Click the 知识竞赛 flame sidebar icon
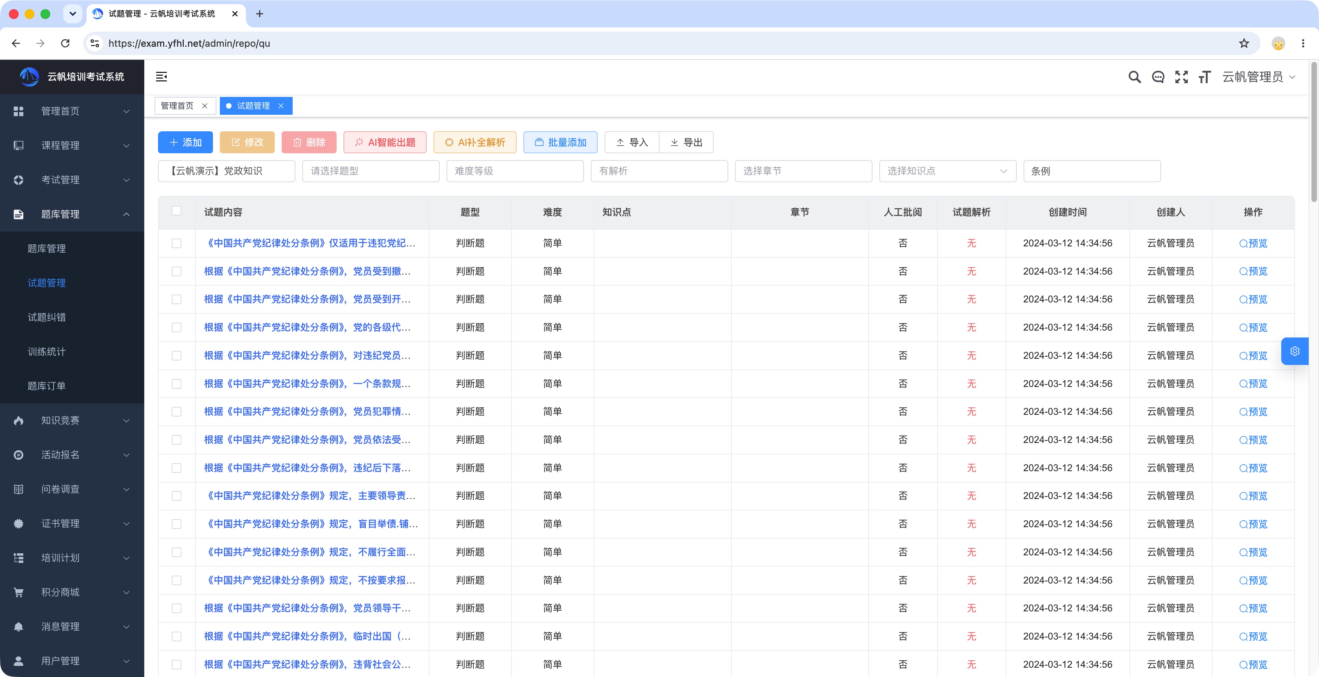Screen dimensions: 1319x677 (19, 420)
